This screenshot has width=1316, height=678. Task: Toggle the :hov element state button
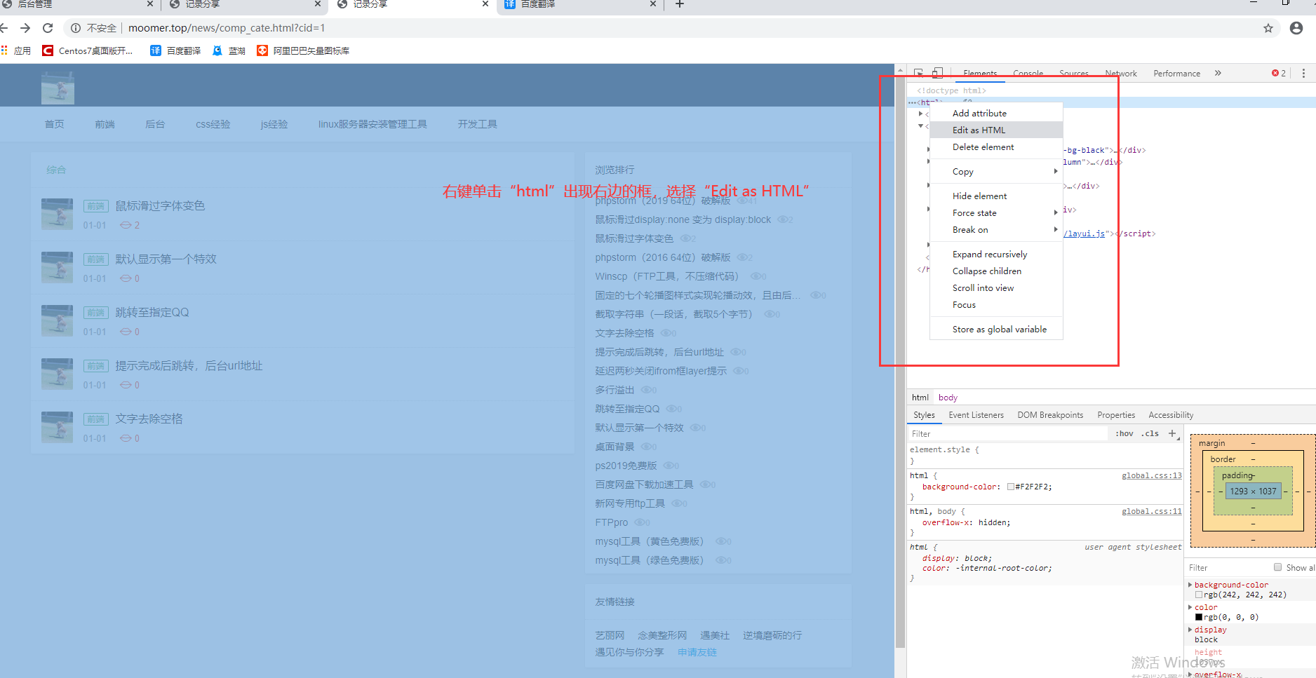pyautogui.click(x=1124, y=433)
